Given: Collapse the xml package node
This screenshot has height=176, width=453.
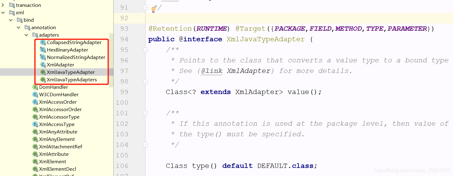Looking at the screenshot, I should click(x=3, y=12).
